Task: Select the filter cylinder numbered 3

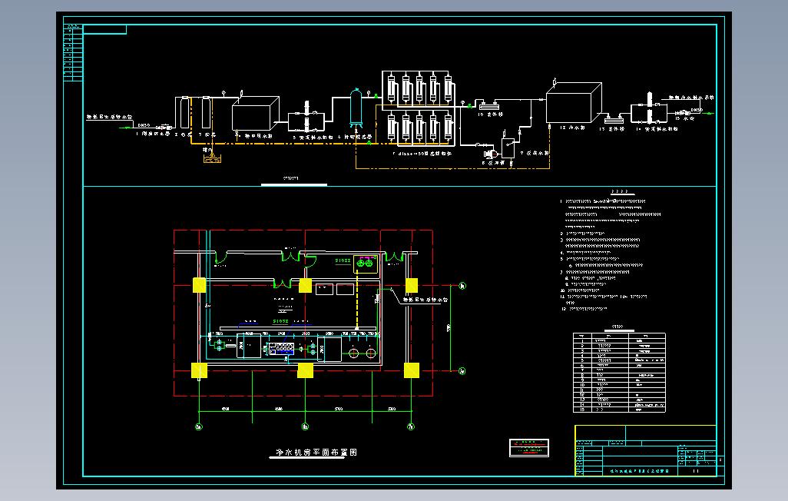Action: pyautogui.click(x=206, y=112)
